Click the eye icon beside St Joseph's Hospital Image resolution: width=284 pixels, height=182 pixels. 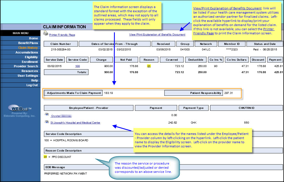pos(47,122)
